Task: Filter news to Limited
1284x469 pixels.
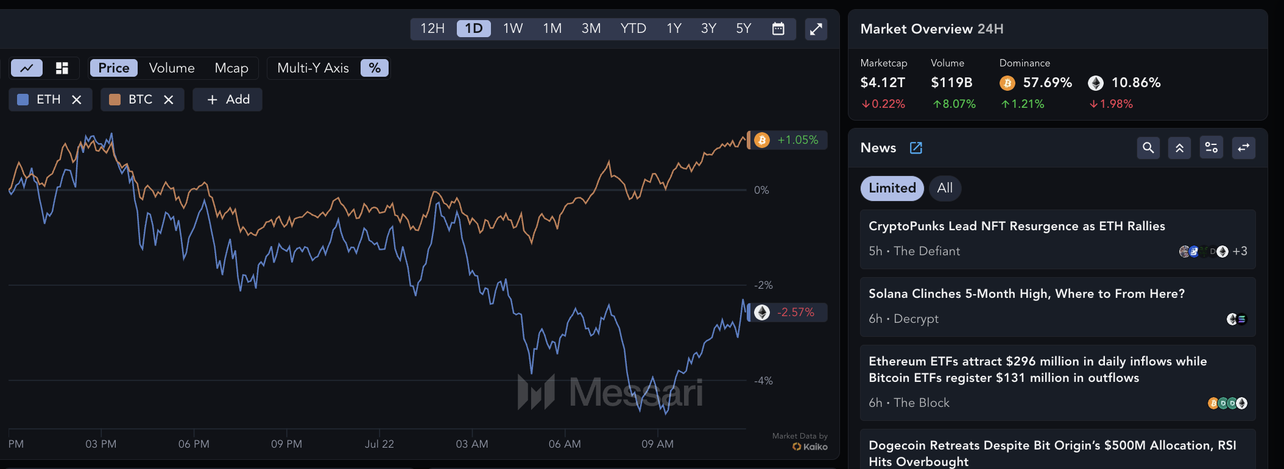Action: (x=892, y=188)
